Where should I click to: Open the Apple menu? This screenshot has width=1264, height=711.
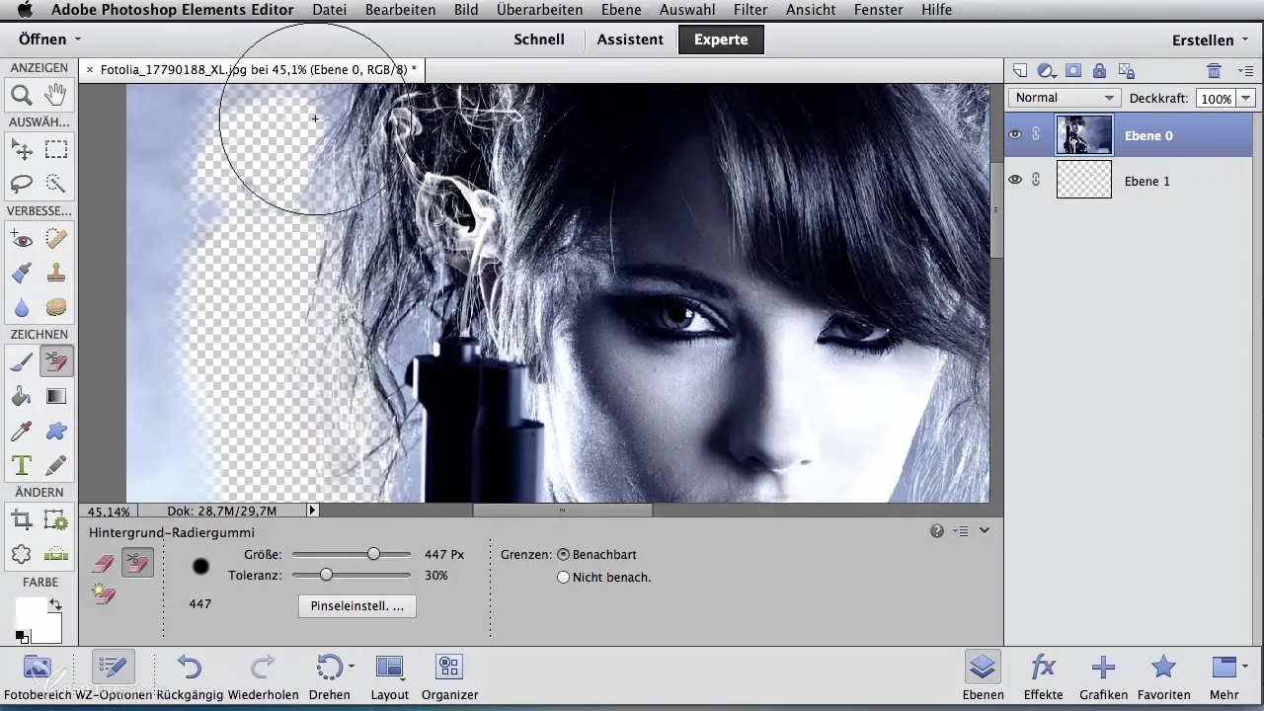[24, 10]
